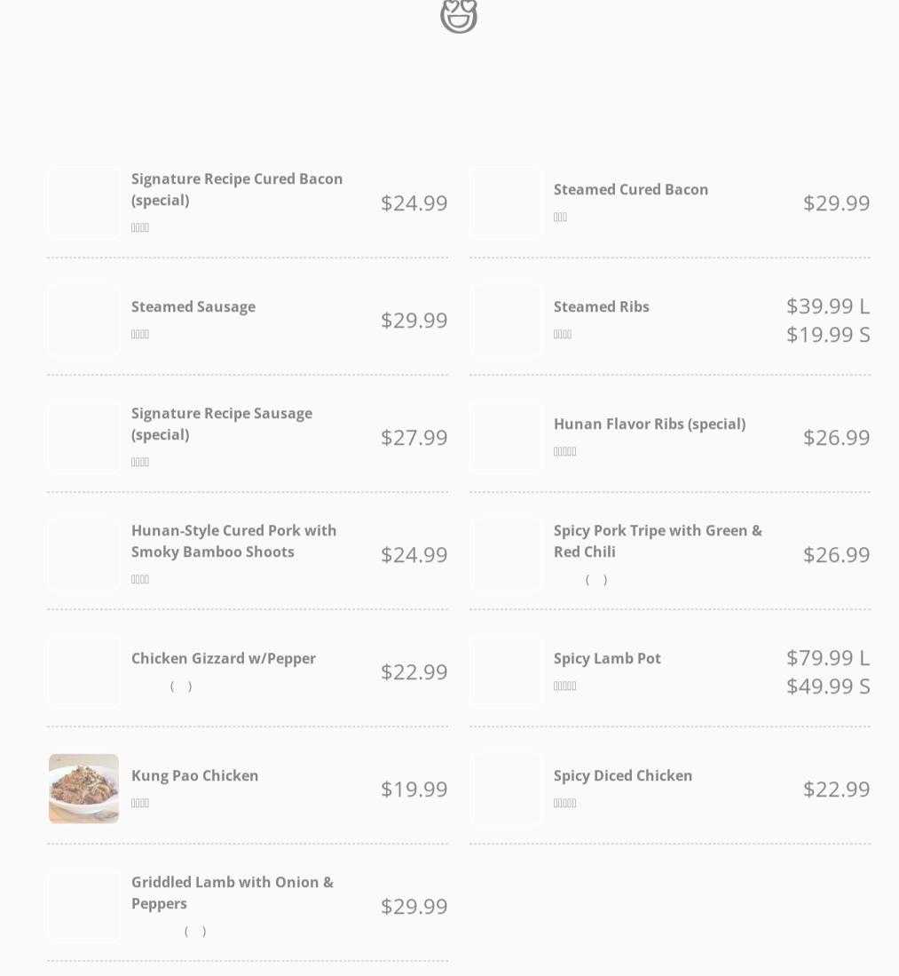Open the Kung Pao Chicken photo thumbnail

point(84,789)
